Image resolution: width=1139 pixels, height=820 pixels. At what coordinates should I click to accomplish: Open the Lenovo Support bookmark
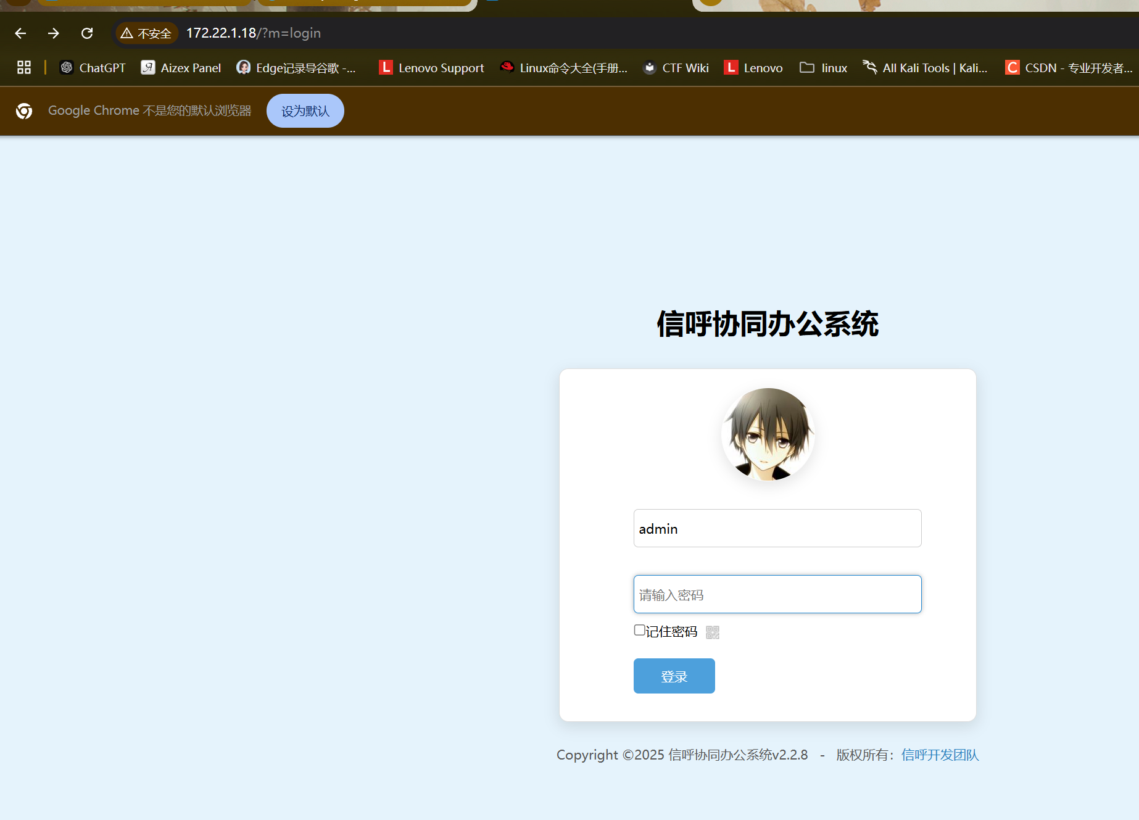(x=431, y=68)
